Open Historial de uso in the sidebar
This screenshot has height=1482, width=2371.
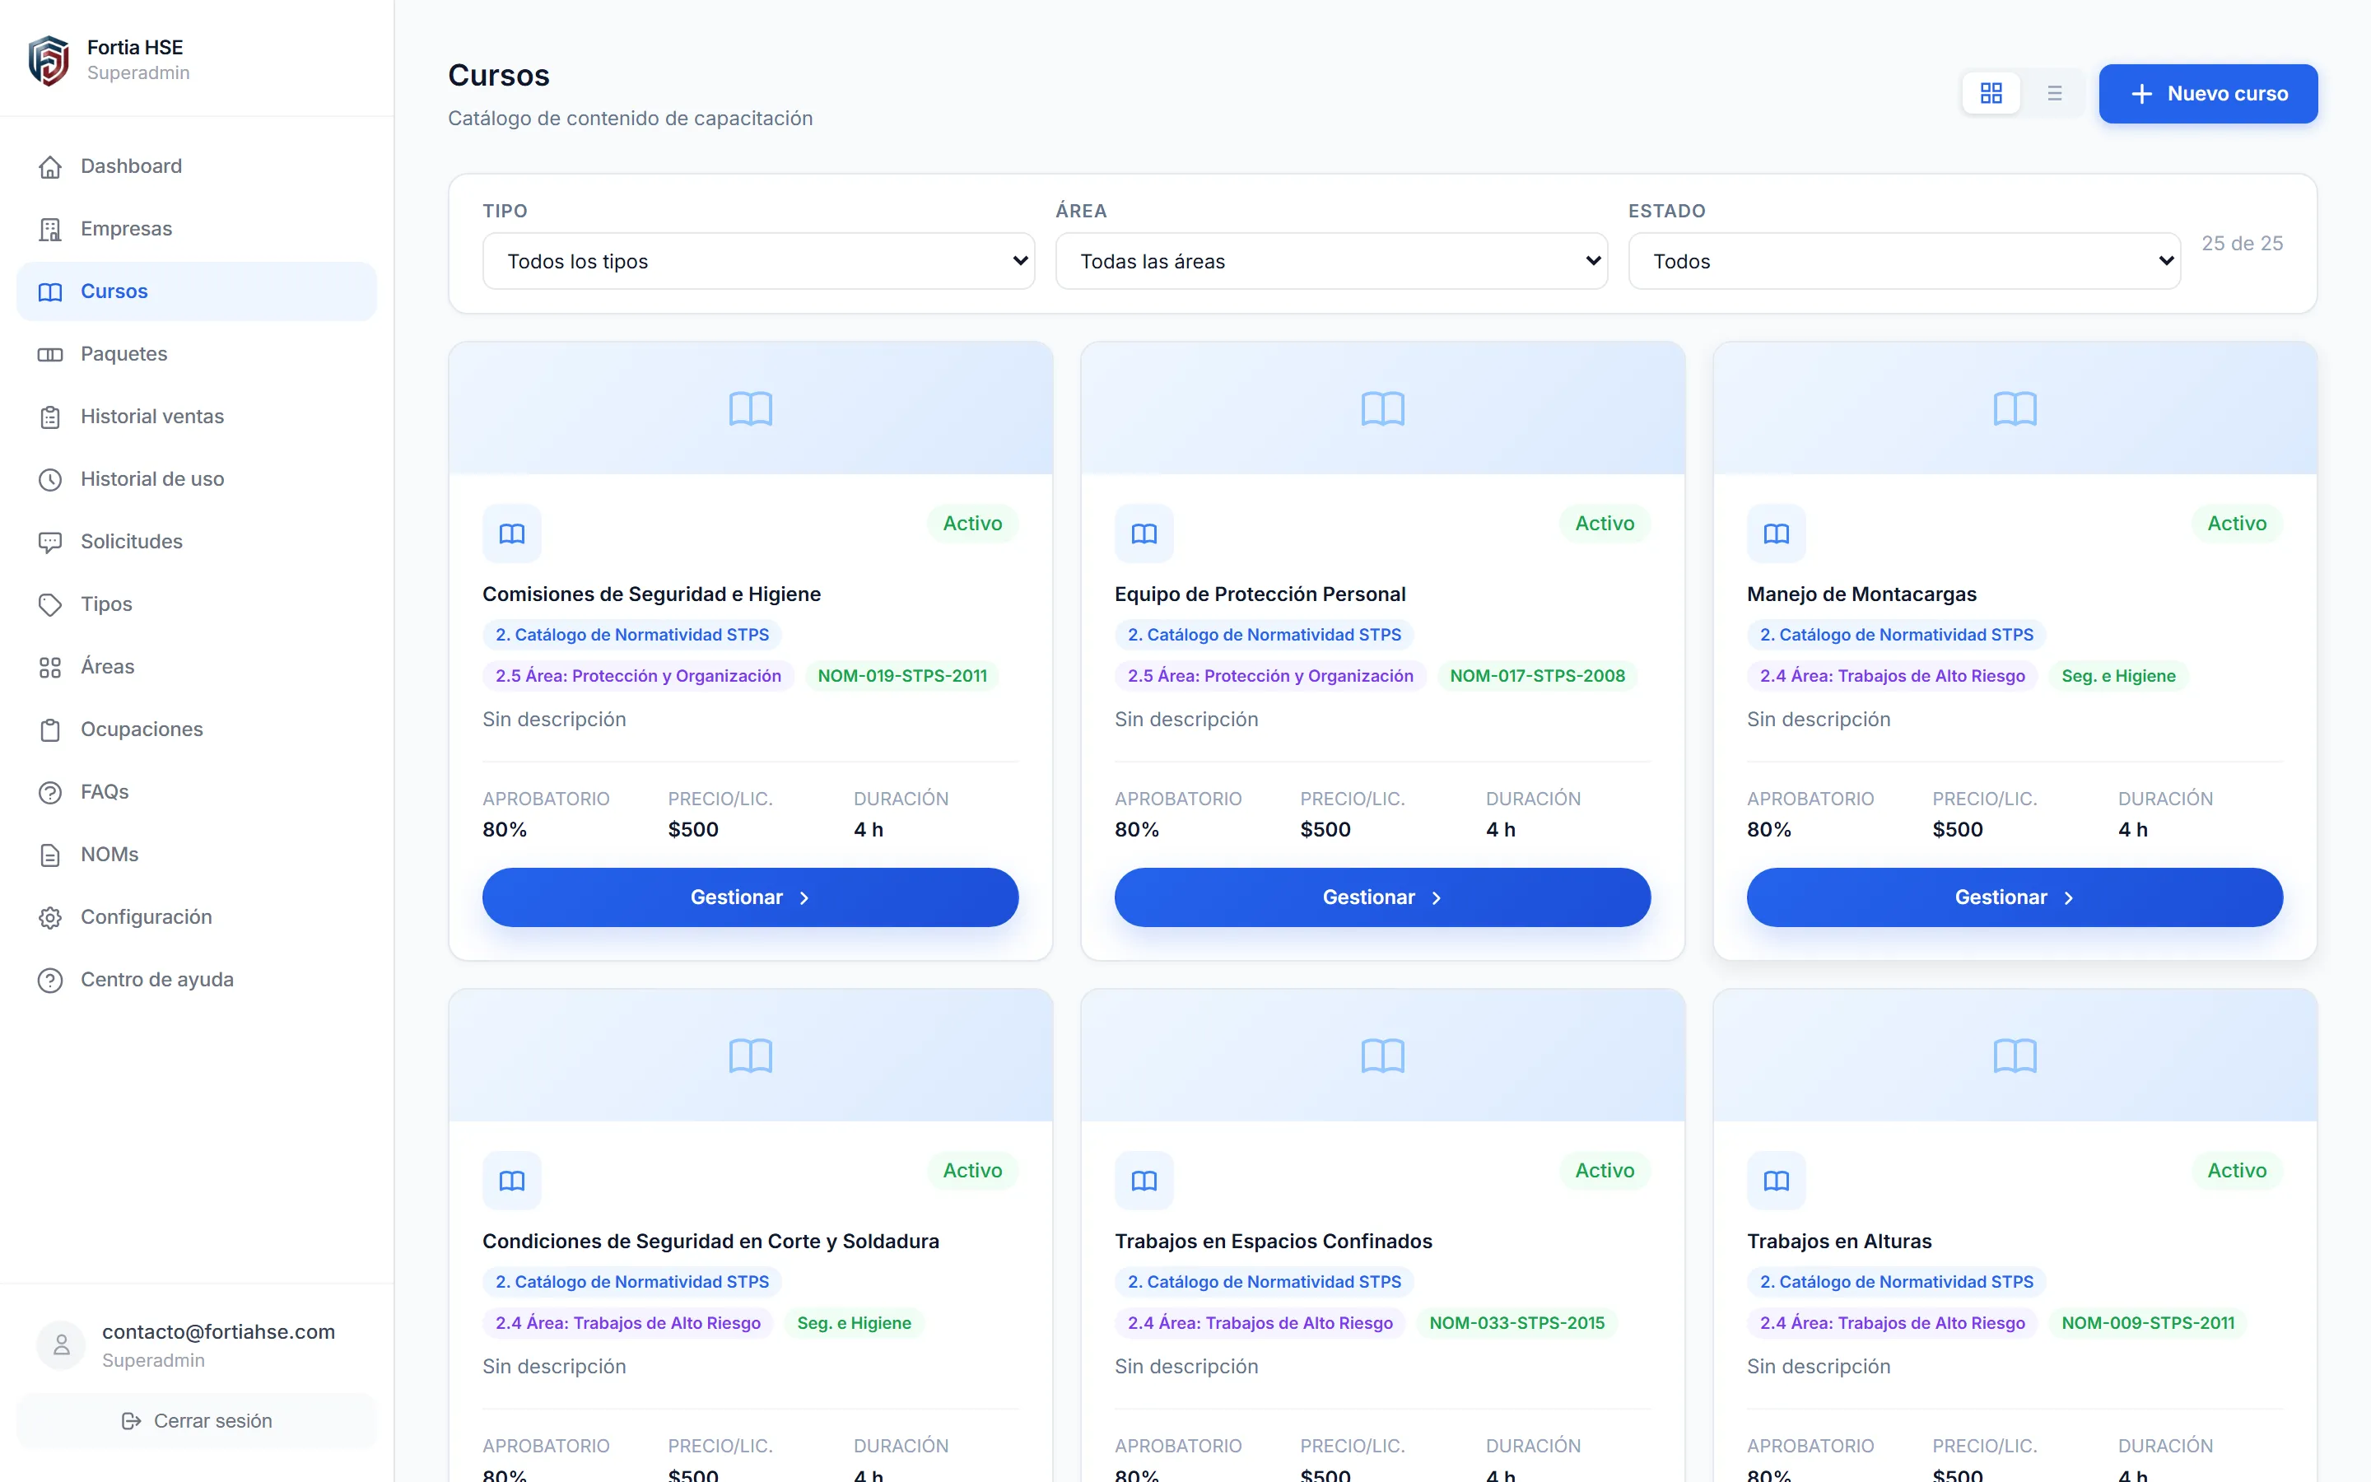[x=196, y=479]
